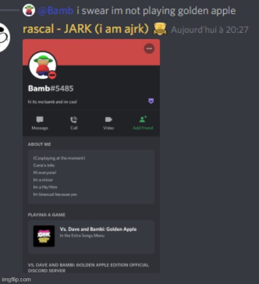259x284 pixels.
Task: Click the purple HypeSquad badge icon
Action: pyautogui.click(x=151, y=101)
